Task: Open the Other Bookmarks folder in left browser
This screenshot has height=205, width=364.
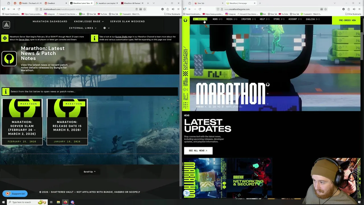Action: (x=172, y=14)
